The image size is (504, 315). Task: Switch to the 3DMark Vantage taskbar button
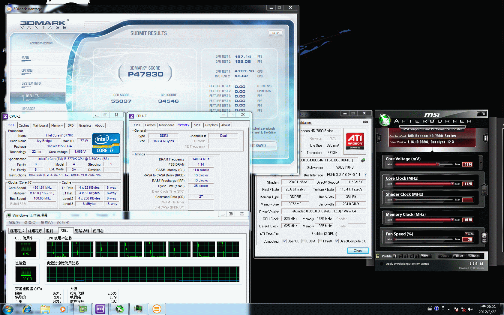pyautogui.click(x=157, y=309)
